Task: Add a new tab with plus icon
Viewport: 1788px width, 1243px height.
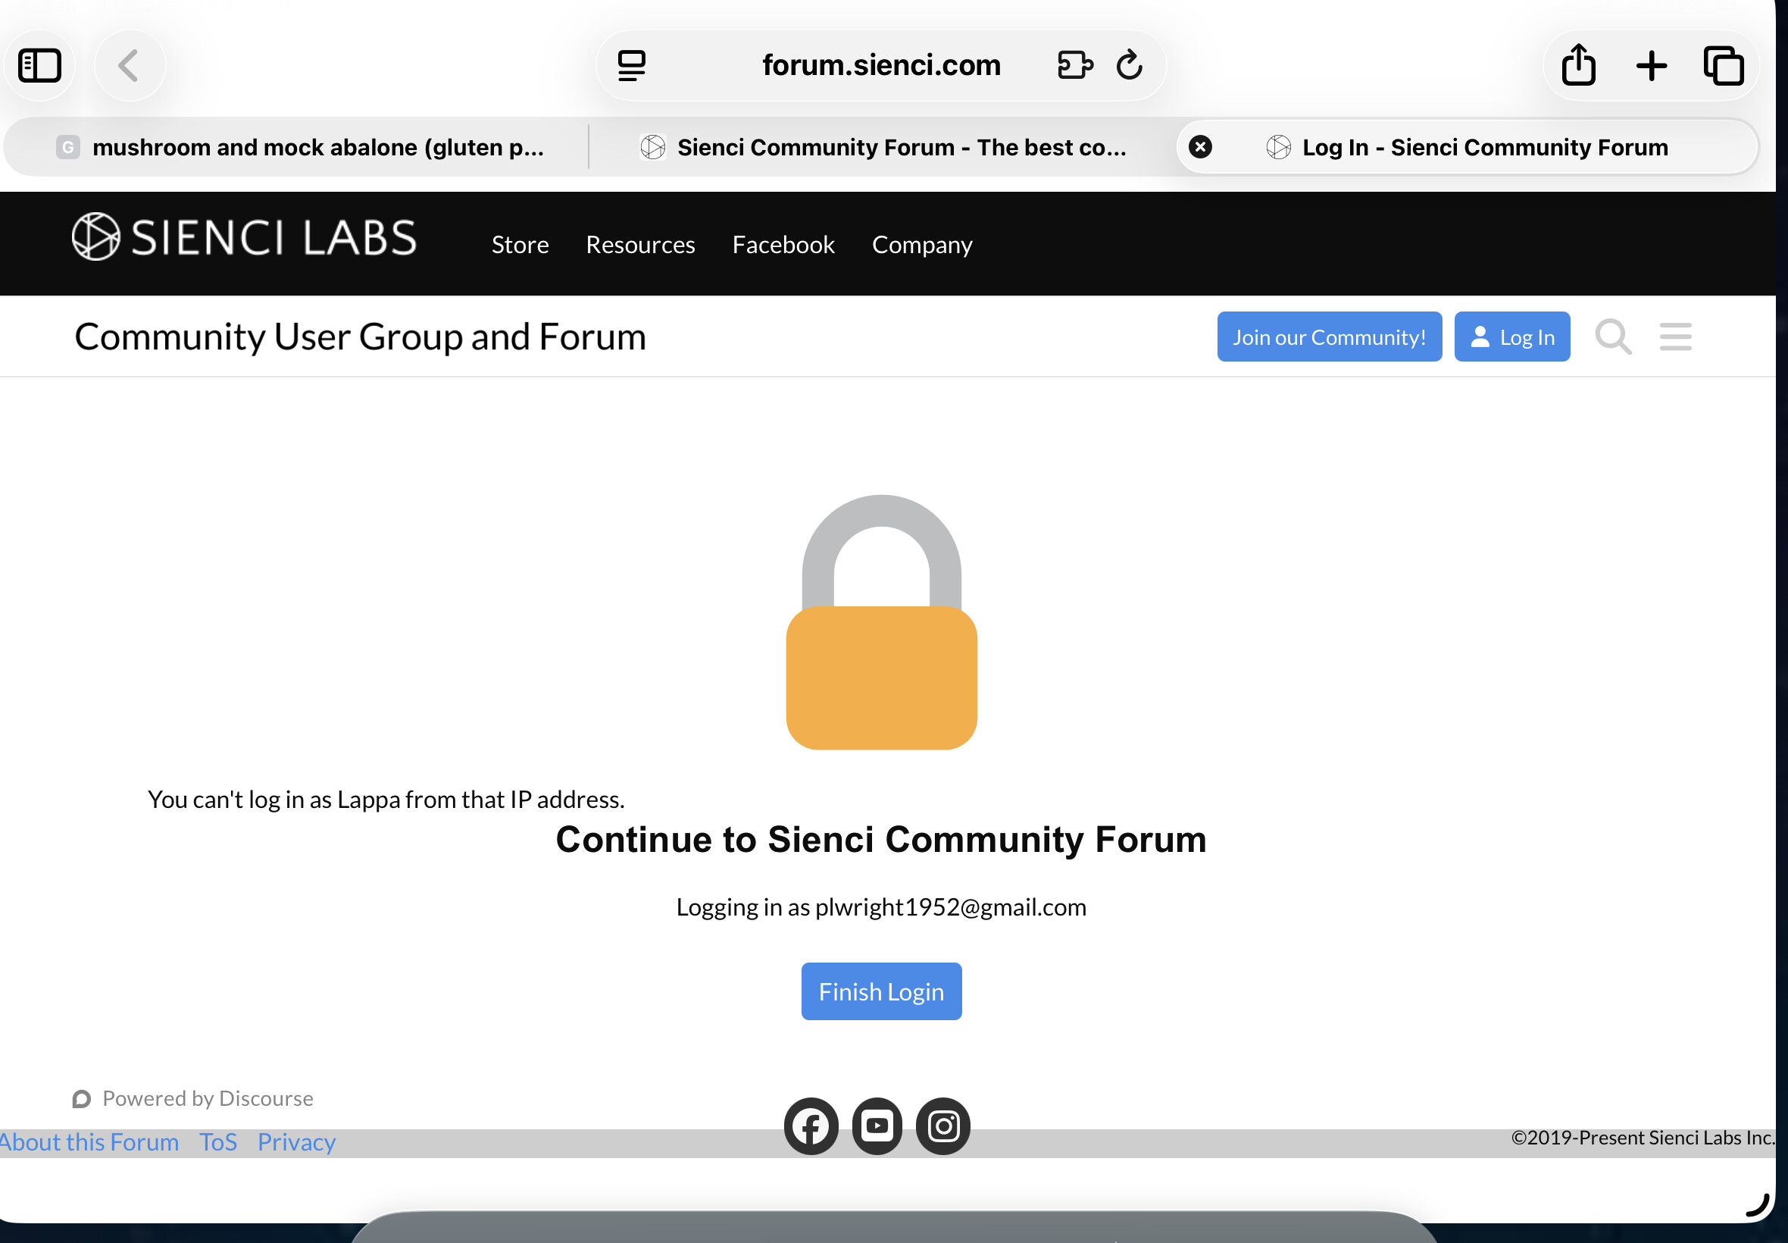Action: tap(1651, 65)
